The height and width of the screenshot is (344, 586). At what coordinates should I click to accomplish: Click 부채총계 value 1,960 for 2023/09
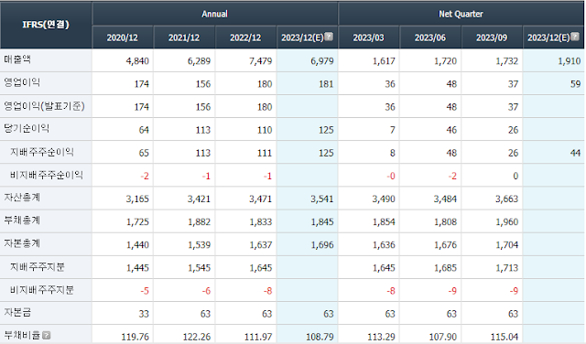coord(507,222)
